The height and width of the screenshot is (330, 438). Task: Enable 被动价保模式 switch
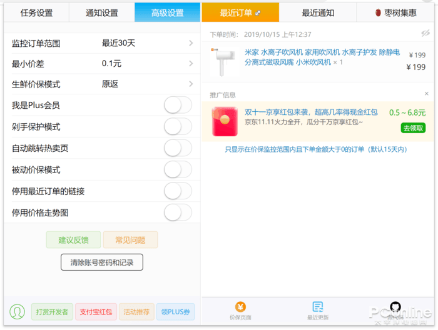click(178, 169)
